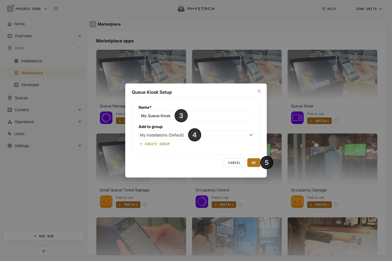Open the John Smith account menu
Viewport: 392px width, 261px height.
[x=369, y=9]
